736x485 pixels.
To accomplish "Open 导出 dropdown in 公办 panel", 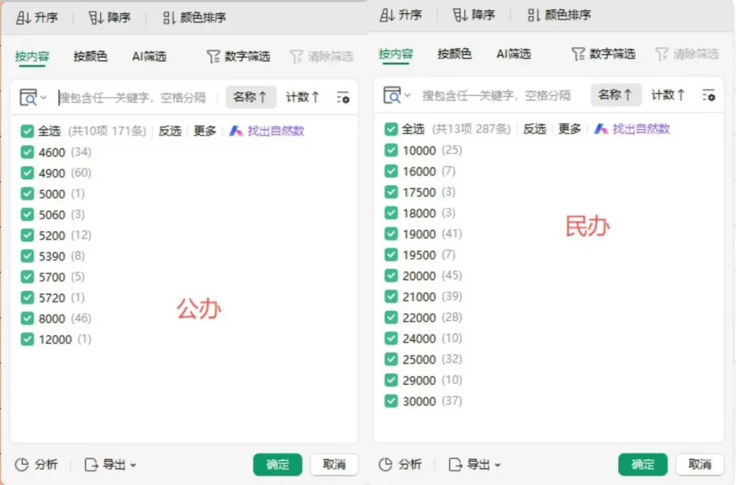I will pos(110,465).
